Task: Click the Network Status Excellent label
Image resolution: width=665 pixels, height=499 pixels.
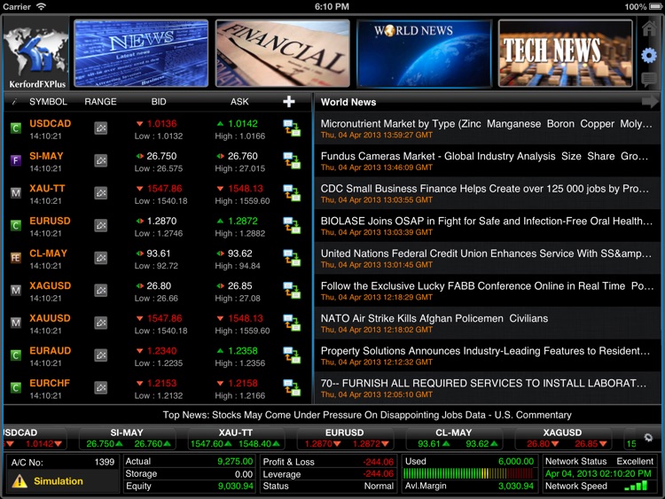Action: coord(635,461)
